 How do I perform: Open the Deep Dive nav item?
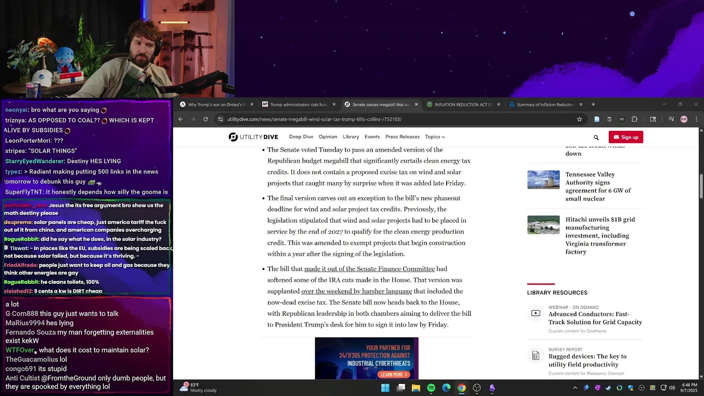[x=301, y=137]
